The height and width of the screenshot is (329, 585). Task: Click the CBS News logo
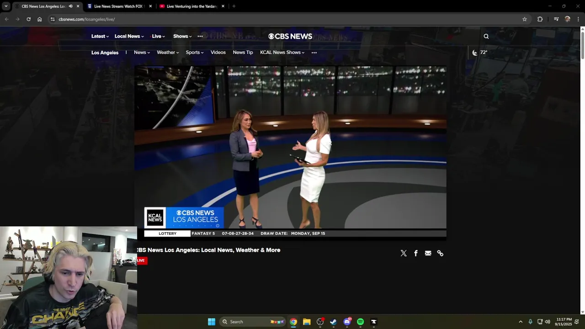290,36
